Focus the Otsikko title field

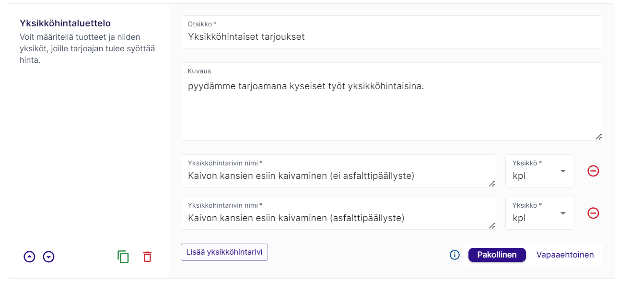pos(391,36)
